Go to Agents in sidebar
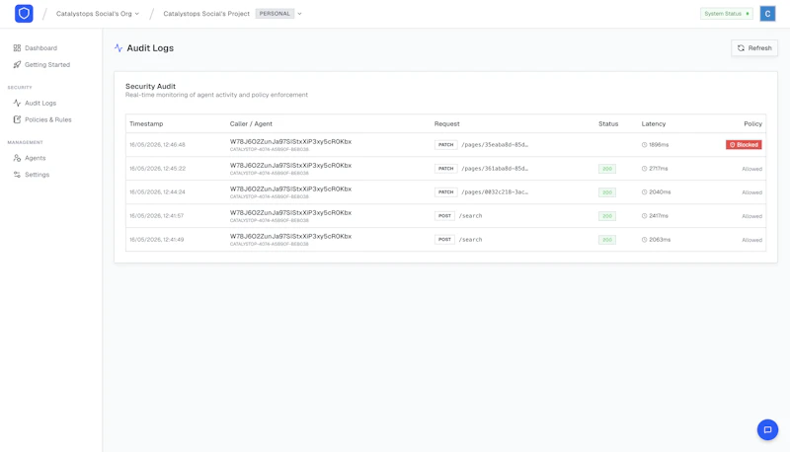The height and width of the screenshot is (452, 790). (35, 158)
